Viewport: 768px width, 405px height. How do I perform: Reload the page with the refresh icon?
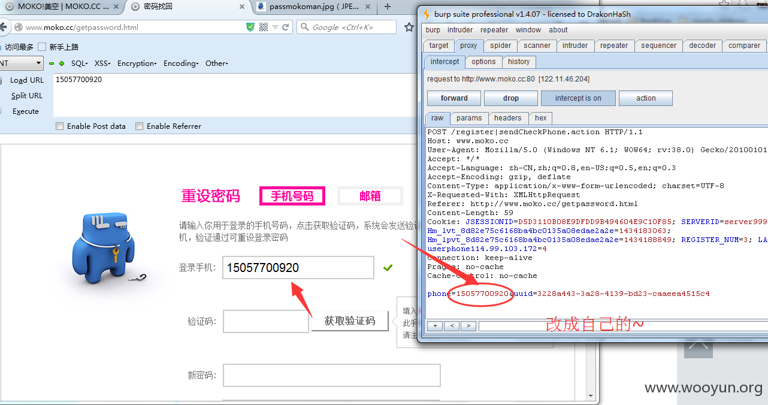tap(286, 27)
